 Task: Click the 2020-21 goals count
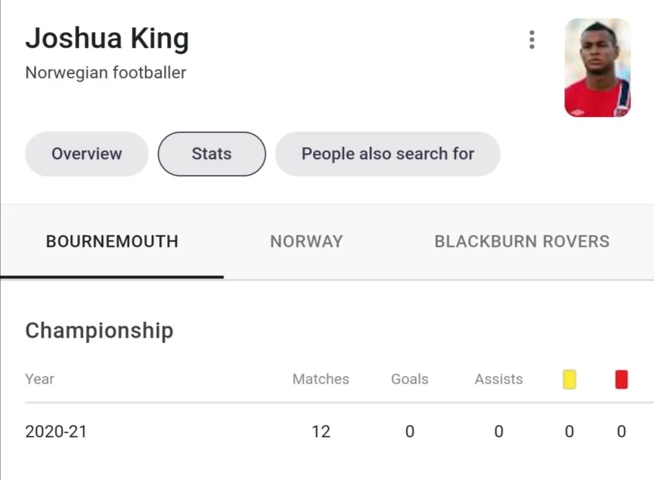[410, 432]
